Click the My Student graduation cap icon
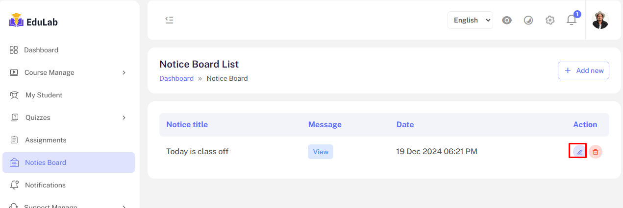The height and width of the screenshot is (208, 623). (14, 95)
